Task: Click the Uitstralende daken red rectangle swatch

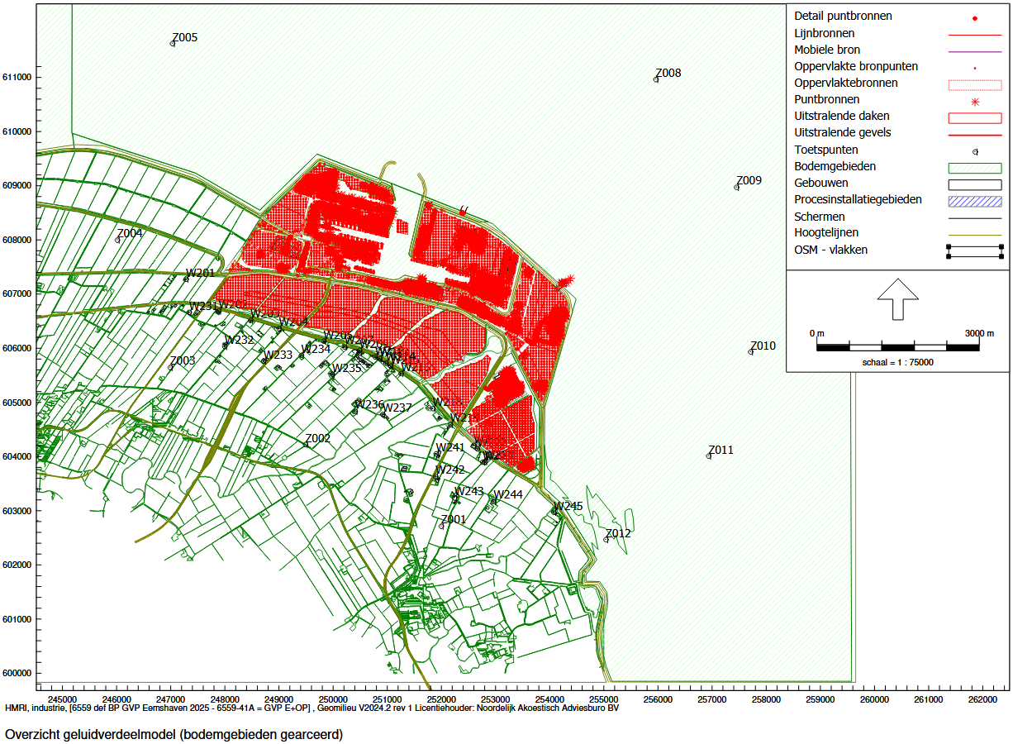Action: pyautogui.click(x=975, y=117)
